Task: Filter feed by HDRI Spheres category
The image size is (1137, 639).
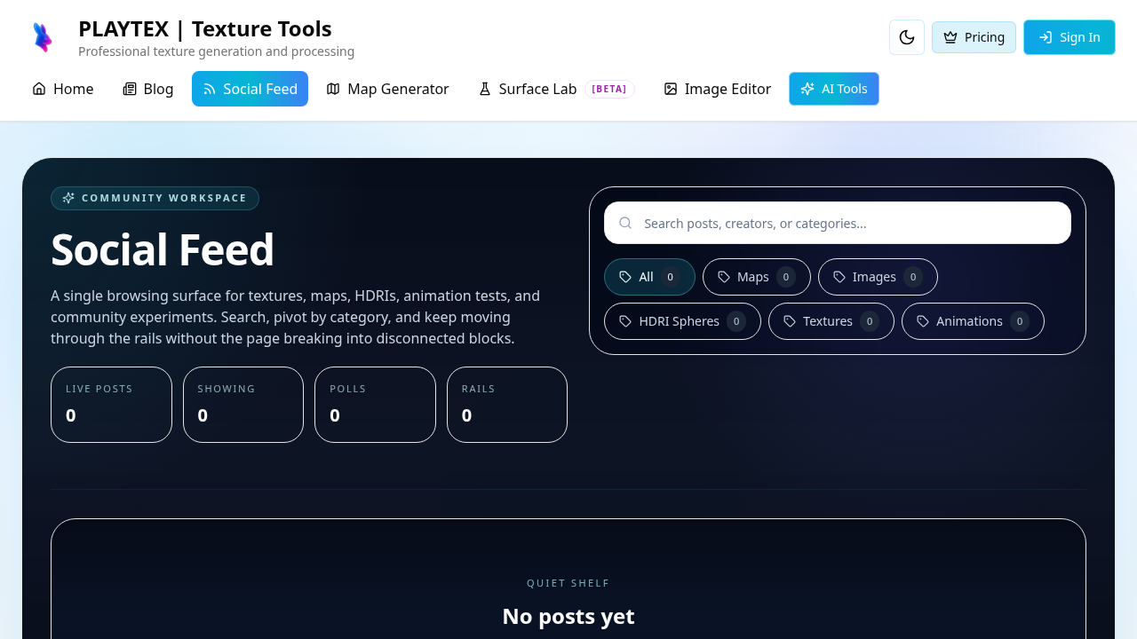Action: (682, 321)
